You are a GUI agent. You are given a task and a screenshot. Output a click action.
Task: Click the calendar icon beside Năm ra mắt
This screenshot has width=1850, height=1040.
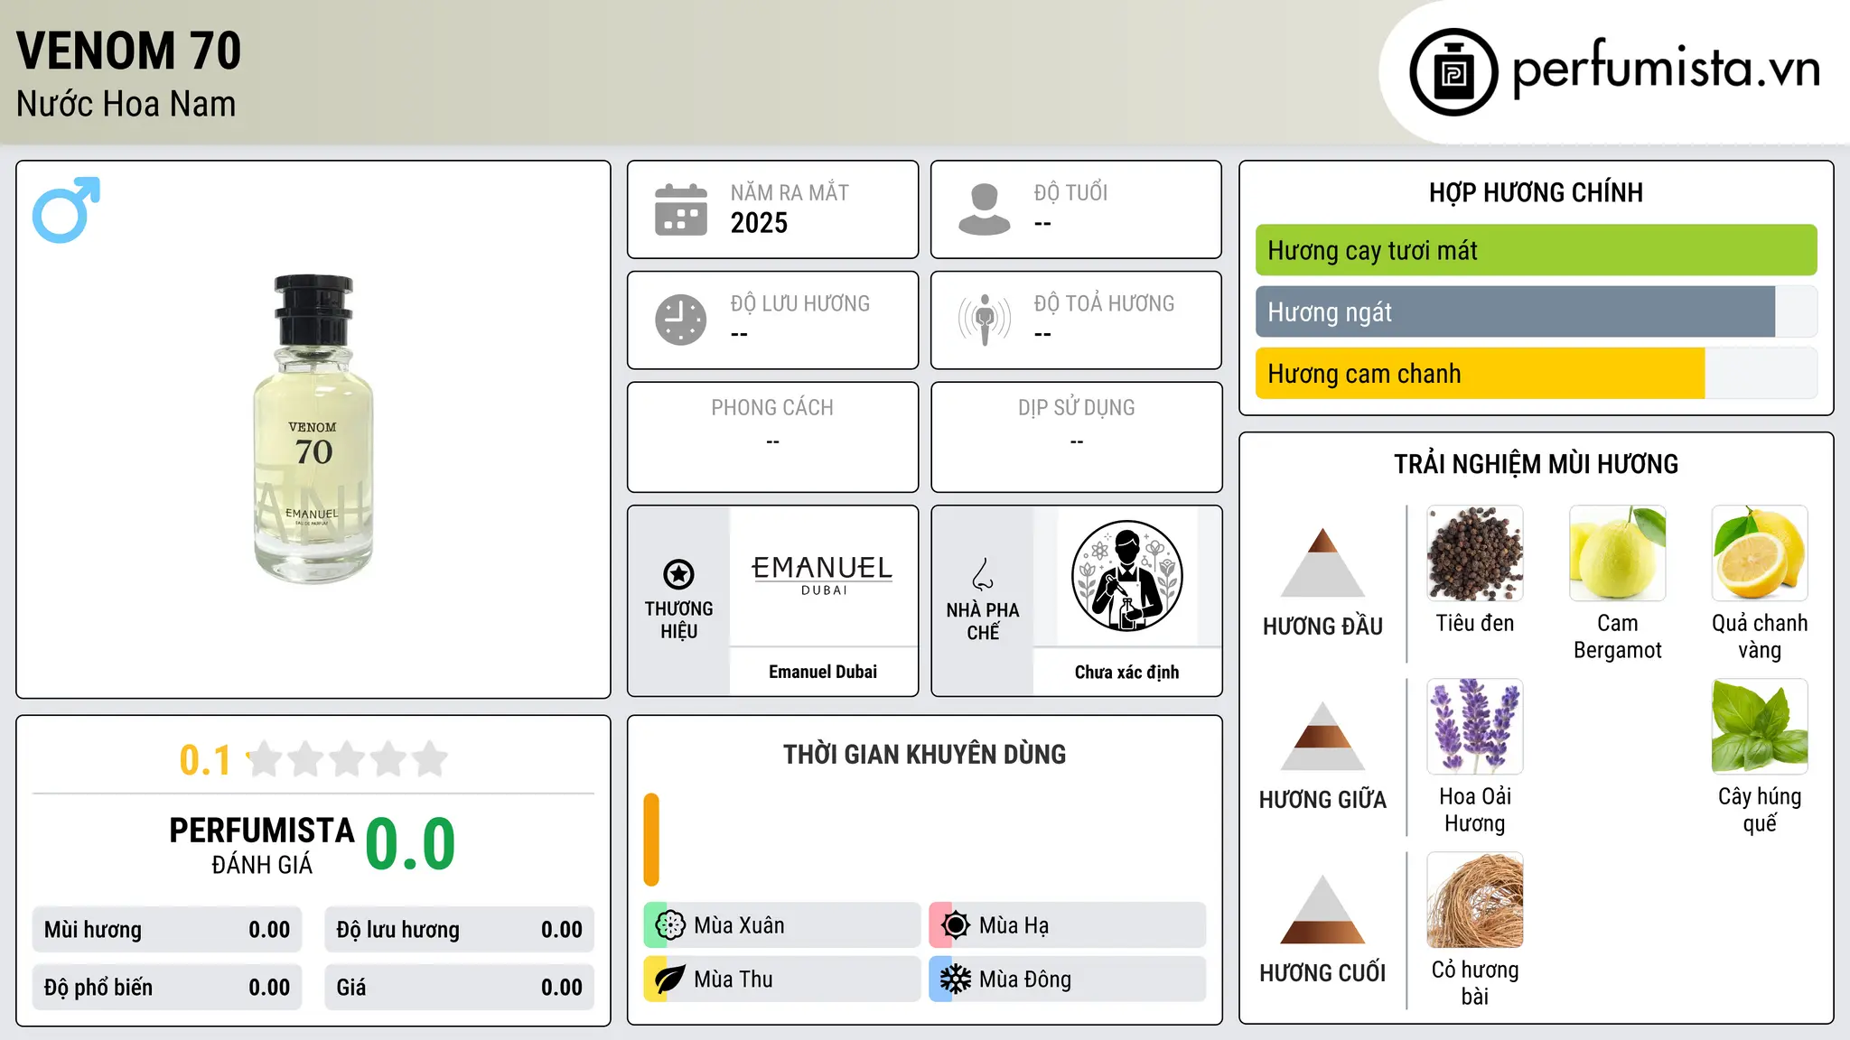pyautogui.click(x=681, y=209)
